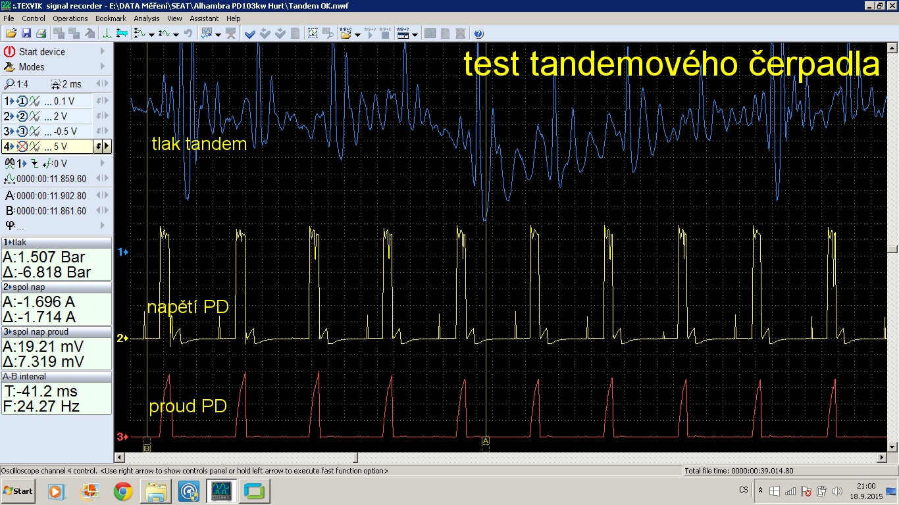899x505 pixels.
Task: Open file with the folder toolbar icon
Action: 11,34
